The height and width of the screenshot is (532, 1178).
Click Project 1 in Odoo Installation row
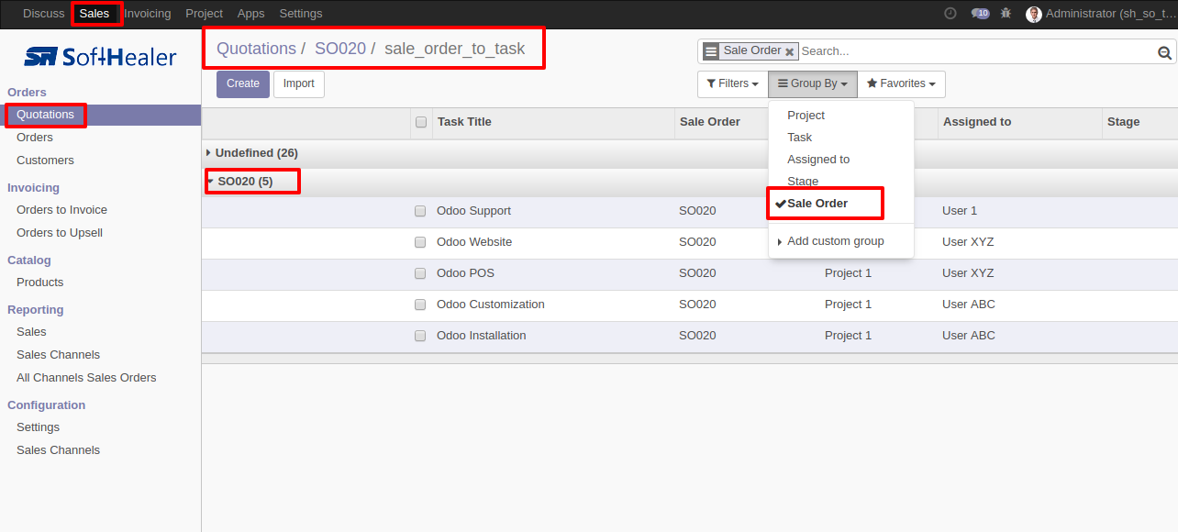click(849, 336)
